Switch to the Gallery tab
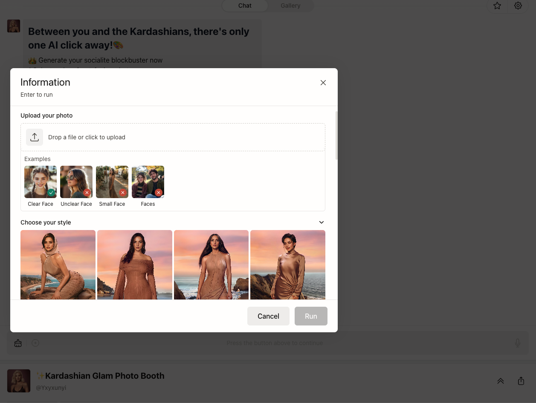This screenshot has width=536, height=403. tap(290, 6)
